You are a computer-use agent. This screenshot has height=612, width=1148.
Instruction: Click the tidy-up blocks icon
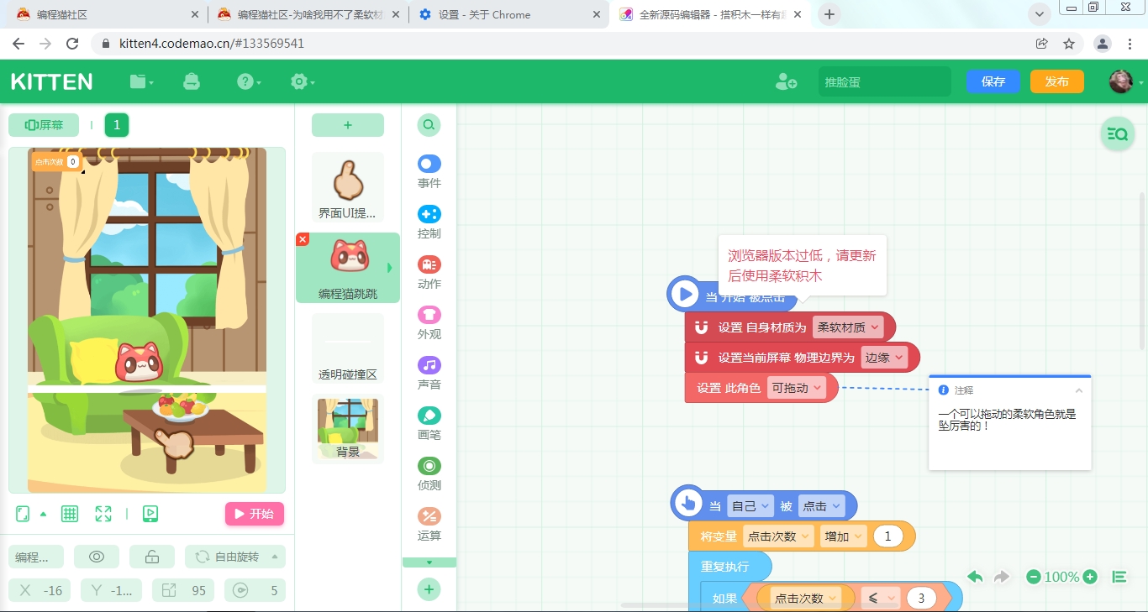point(1119,577)
